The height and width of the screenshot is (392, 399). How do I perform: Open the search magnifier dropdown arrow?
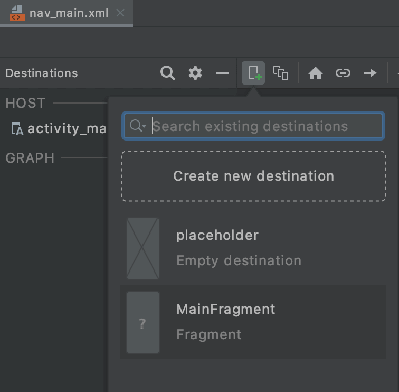point(138,126)
